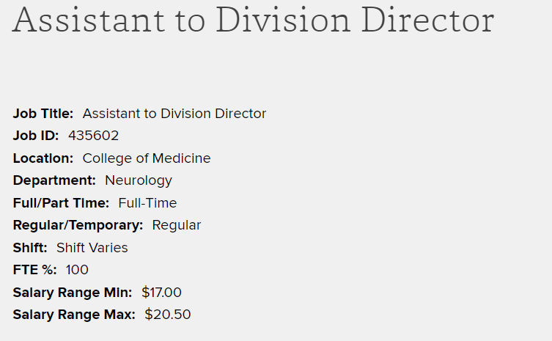Image resolution: width=552 pixels, height=341 pixels.
Task: Click College of Medicine text
Action: pyautogui.click(x=147, y=158)
